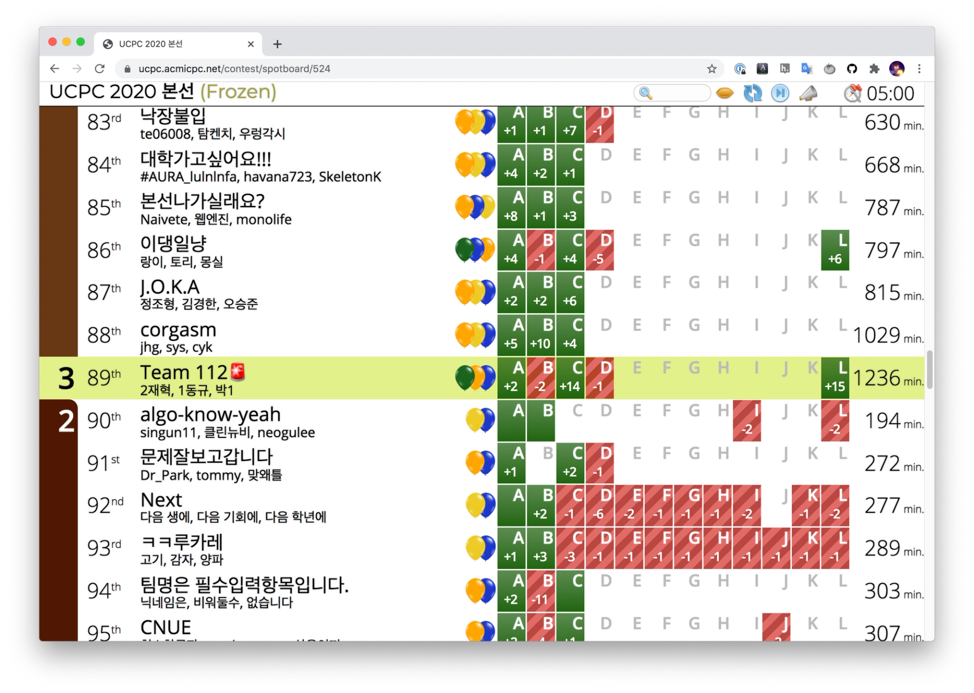
Task: Click Team 112's problem L +15 cell
Action: (835, 378)
